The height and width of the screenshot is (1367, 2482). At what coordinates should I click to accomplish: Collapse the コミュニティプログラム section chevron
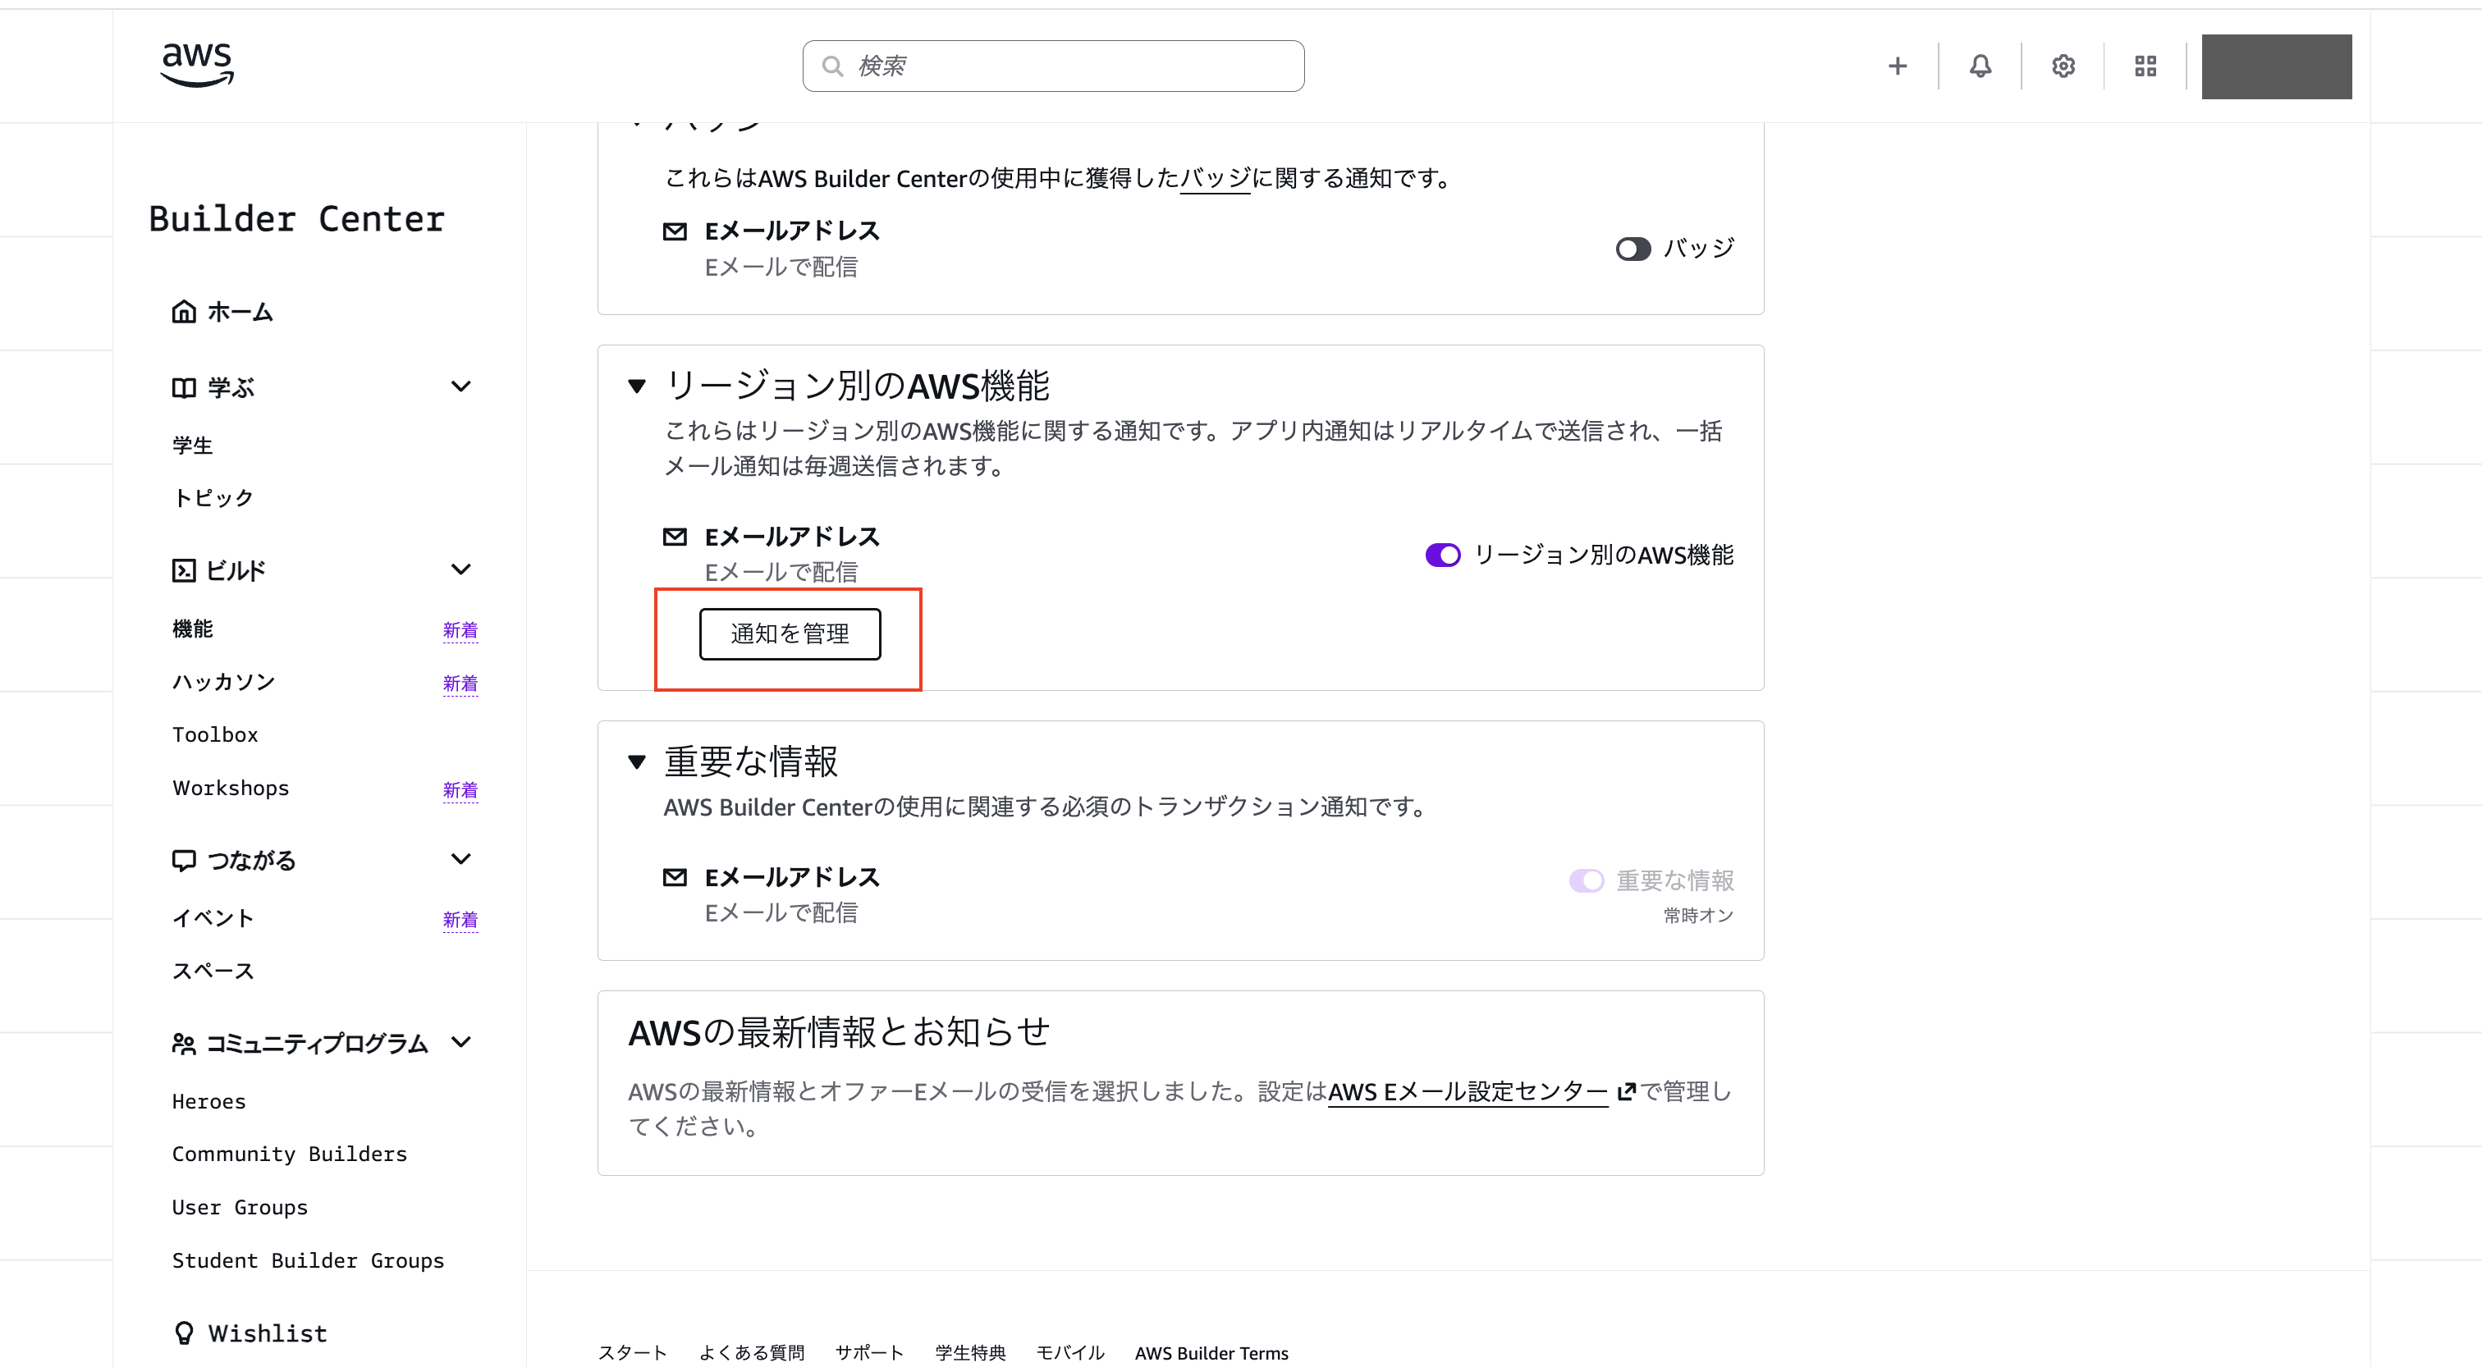[460, 1042]
